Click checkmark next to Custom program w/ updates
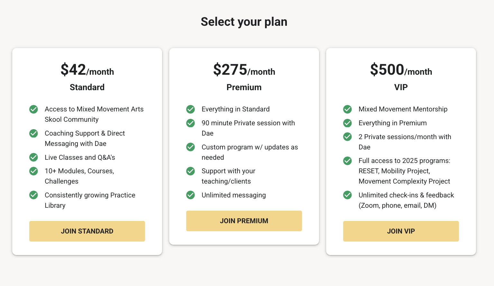This screenshot has width=494, height=286. tap(191, 147)
